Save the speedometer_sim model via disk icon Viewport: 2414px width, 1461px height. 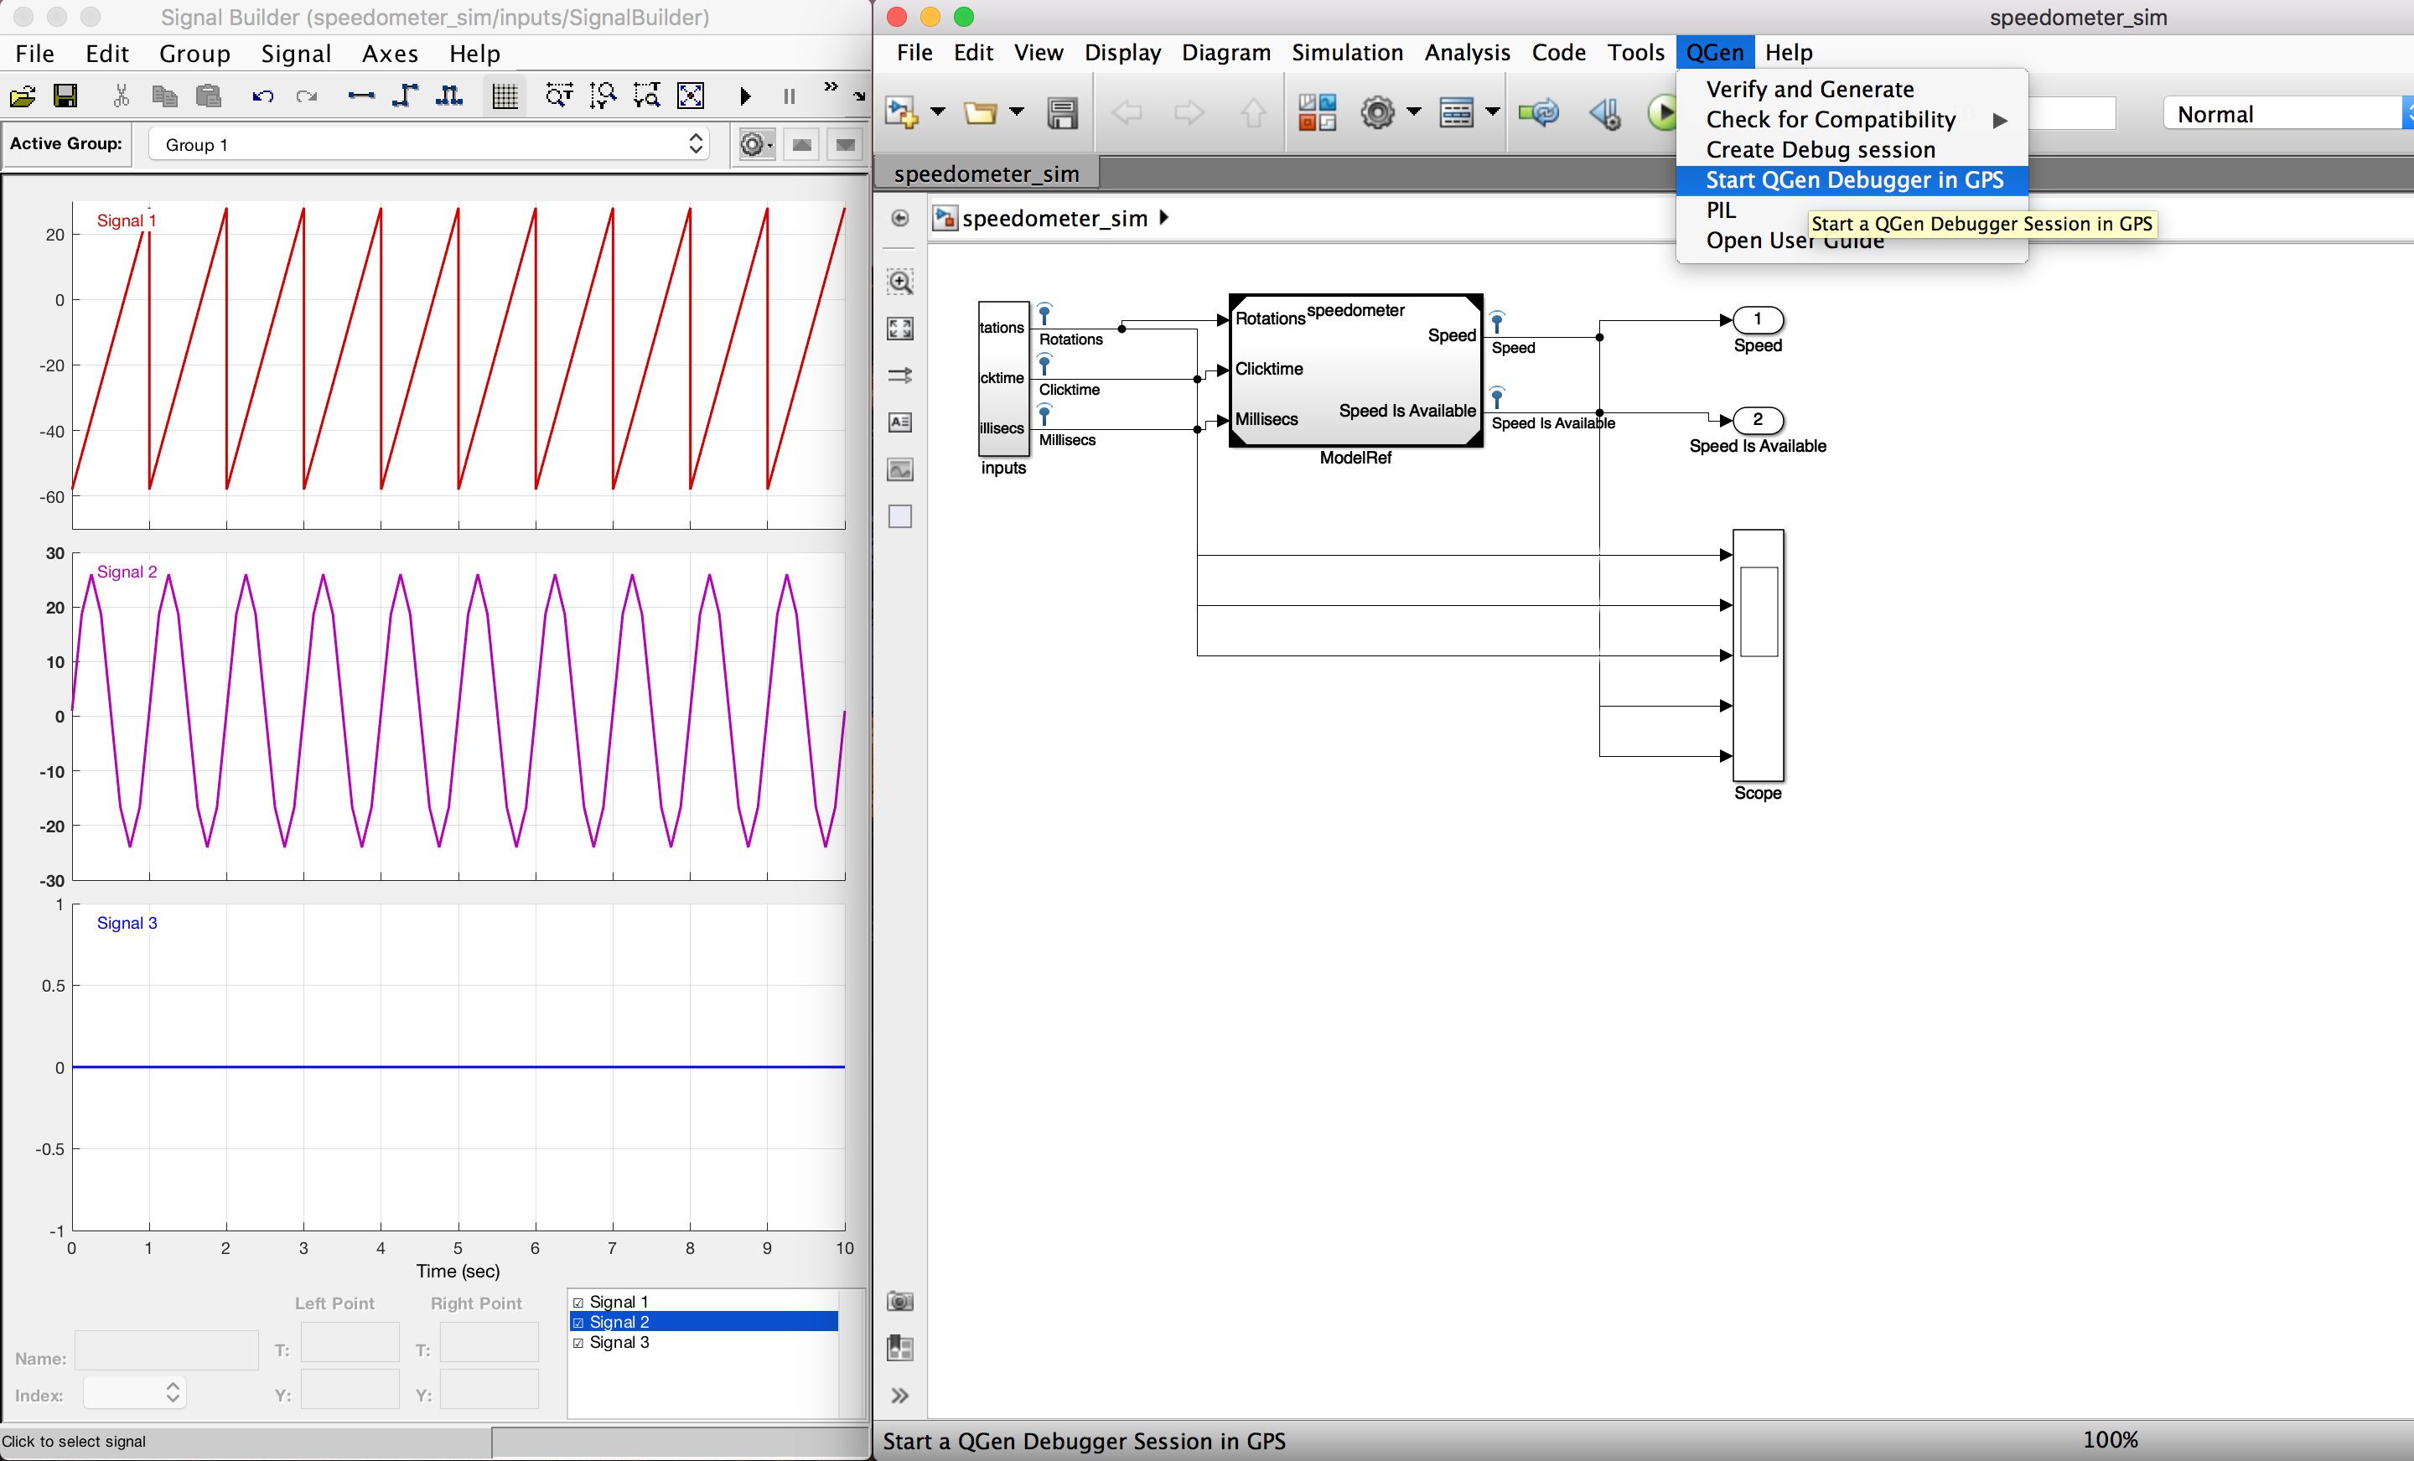(x=1062, y=112)
